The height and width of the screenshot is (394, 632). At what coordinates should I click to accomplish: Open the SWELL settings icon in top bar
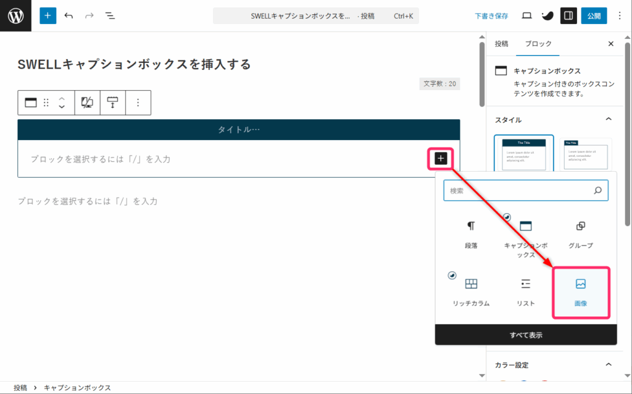click(547, 15)
